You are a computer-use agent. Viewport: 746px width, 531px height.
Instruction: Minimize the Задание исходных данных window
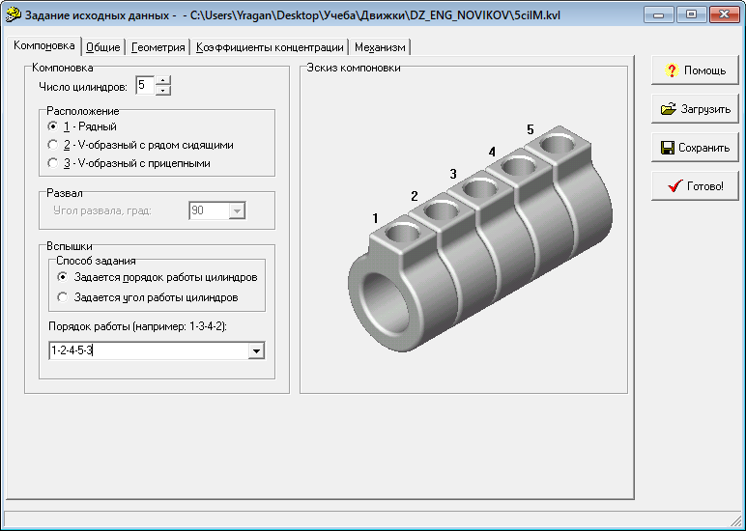pyautogui.click(x=658, y=14)
